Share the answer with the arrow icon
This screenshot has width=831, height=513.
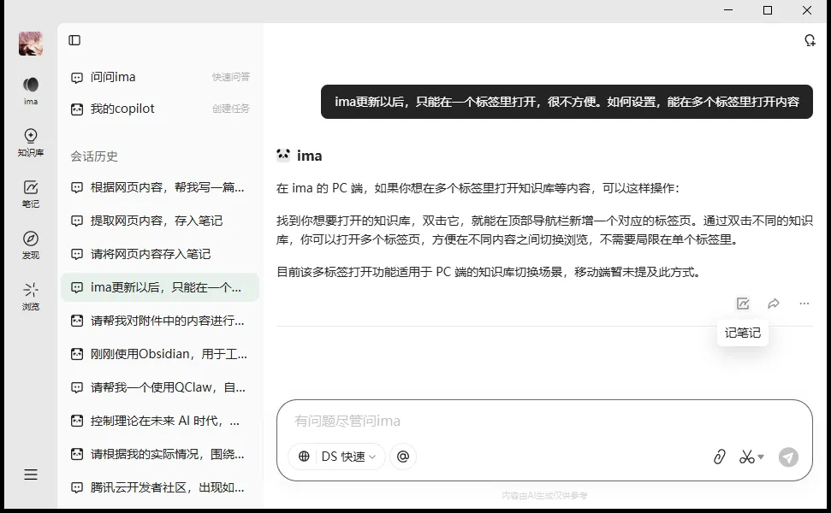click(774, 304)
